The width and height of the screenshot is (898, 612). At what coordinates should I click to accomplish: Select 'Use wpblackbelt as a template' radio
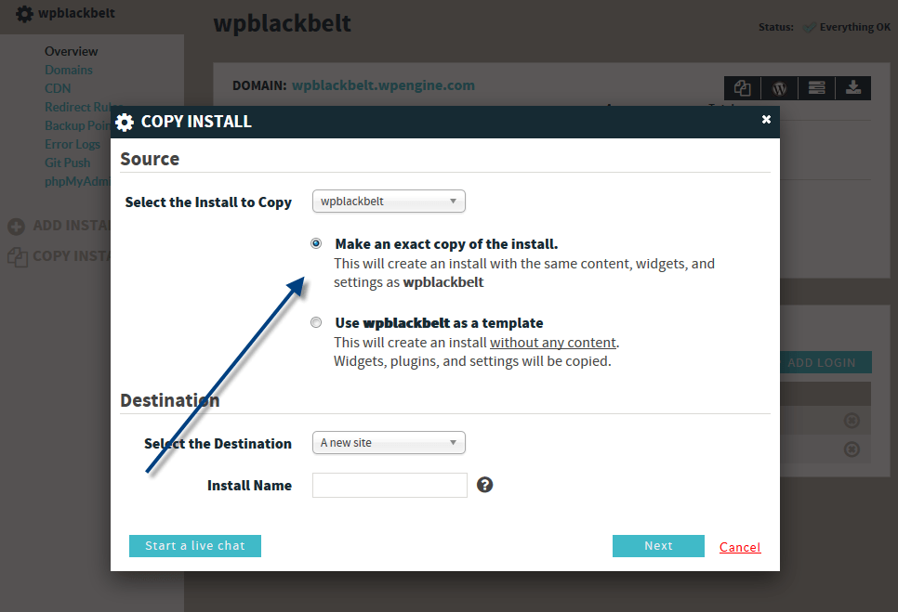[x=316, y=322]
